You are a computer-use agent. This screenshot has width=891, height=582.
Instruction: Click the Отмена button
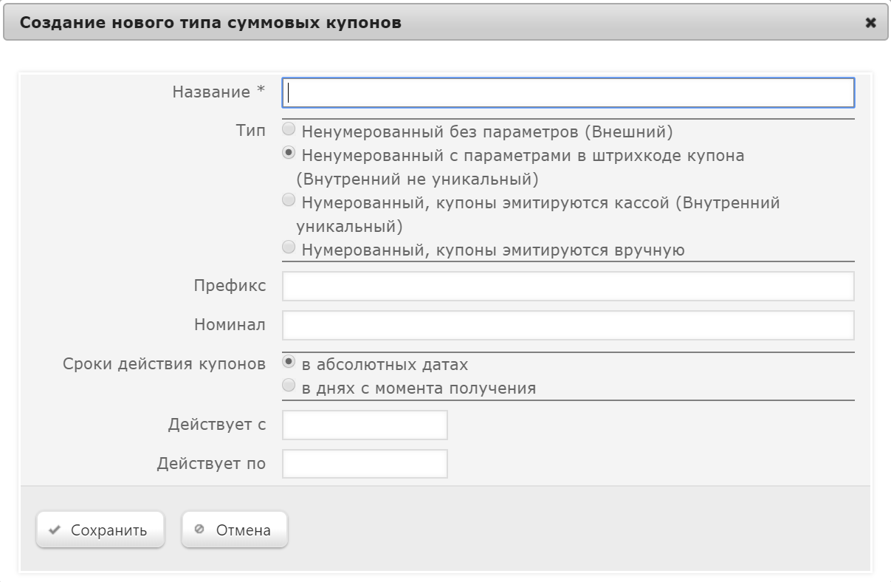(x=235, y=530)
